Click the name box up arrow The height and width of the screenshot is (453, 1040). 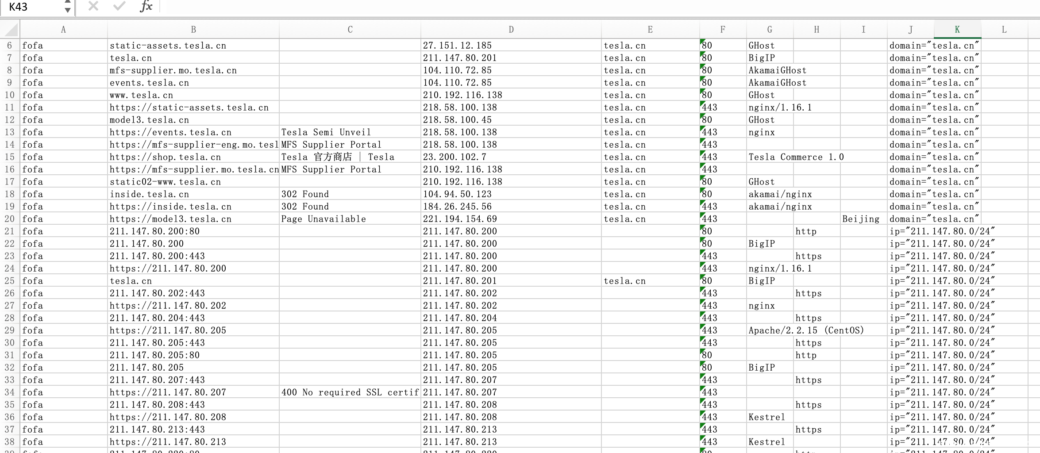(x=67, y=2)
